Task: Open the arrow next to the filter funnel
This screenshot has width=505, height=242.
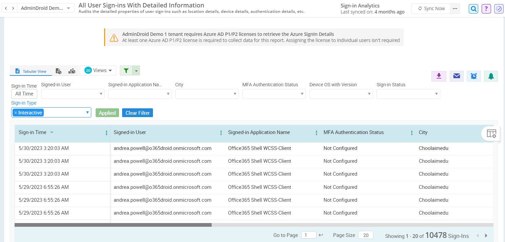Action: tap(136, 71)
